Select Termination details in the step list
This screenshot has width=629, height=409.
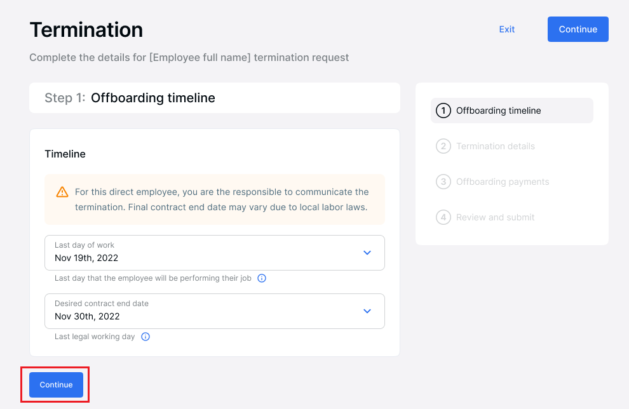(494, 146)
